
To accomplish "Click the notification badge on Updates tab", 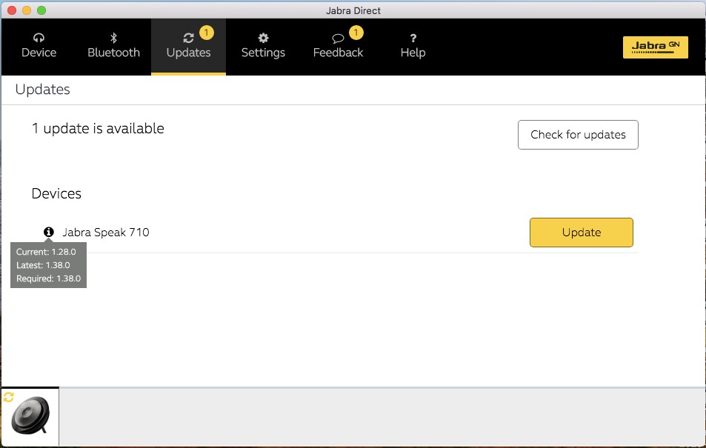I will pyautogui.click(x=206, y=33).
